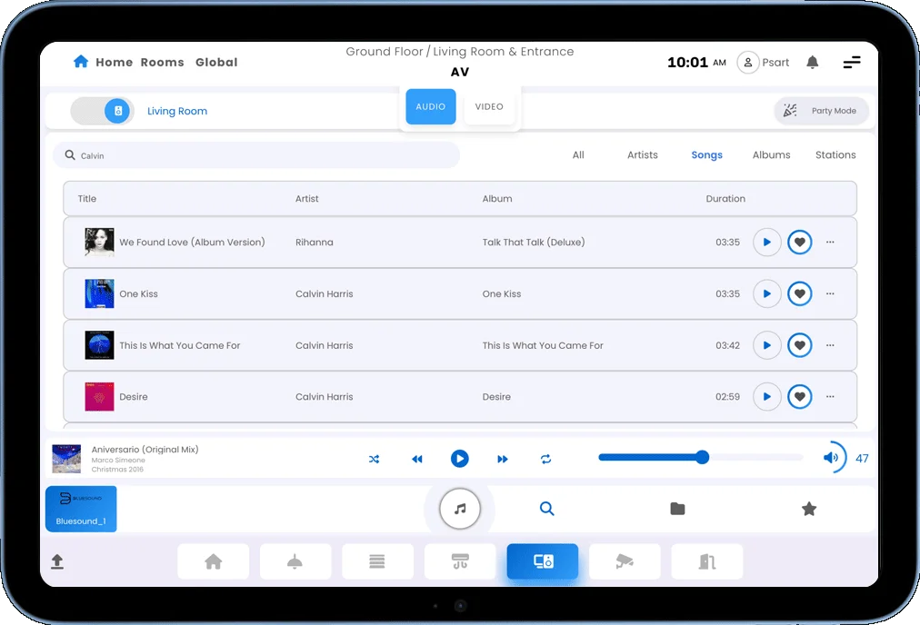The image size is (920, 625).
Task: Play This Is What You Came For
Action: click(x=766, y=345)
